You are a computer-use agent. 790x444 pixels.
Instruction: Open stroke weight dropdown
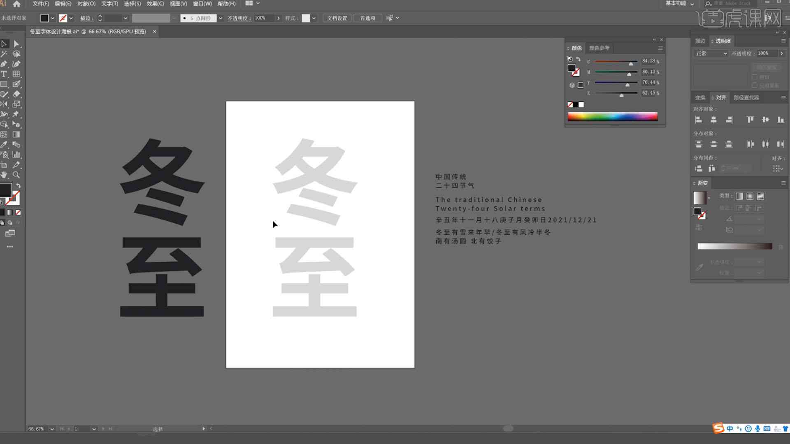point(125,18)
